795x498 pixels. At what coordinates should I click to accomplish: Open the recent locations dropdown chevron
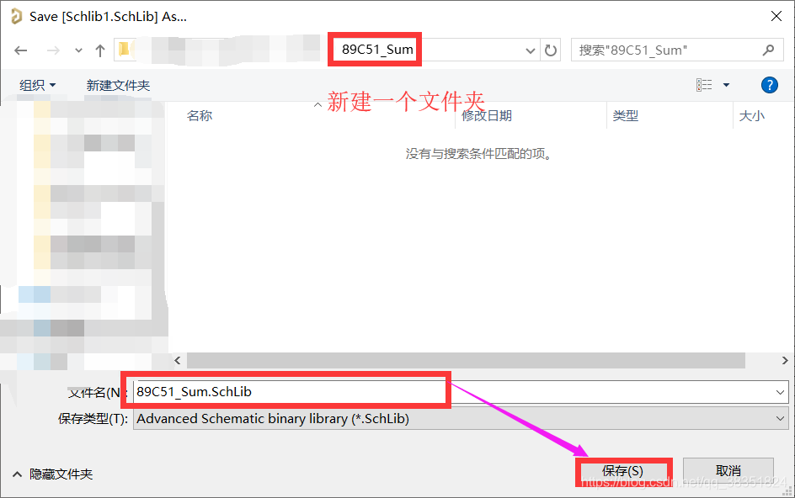(x=79, y=50)
